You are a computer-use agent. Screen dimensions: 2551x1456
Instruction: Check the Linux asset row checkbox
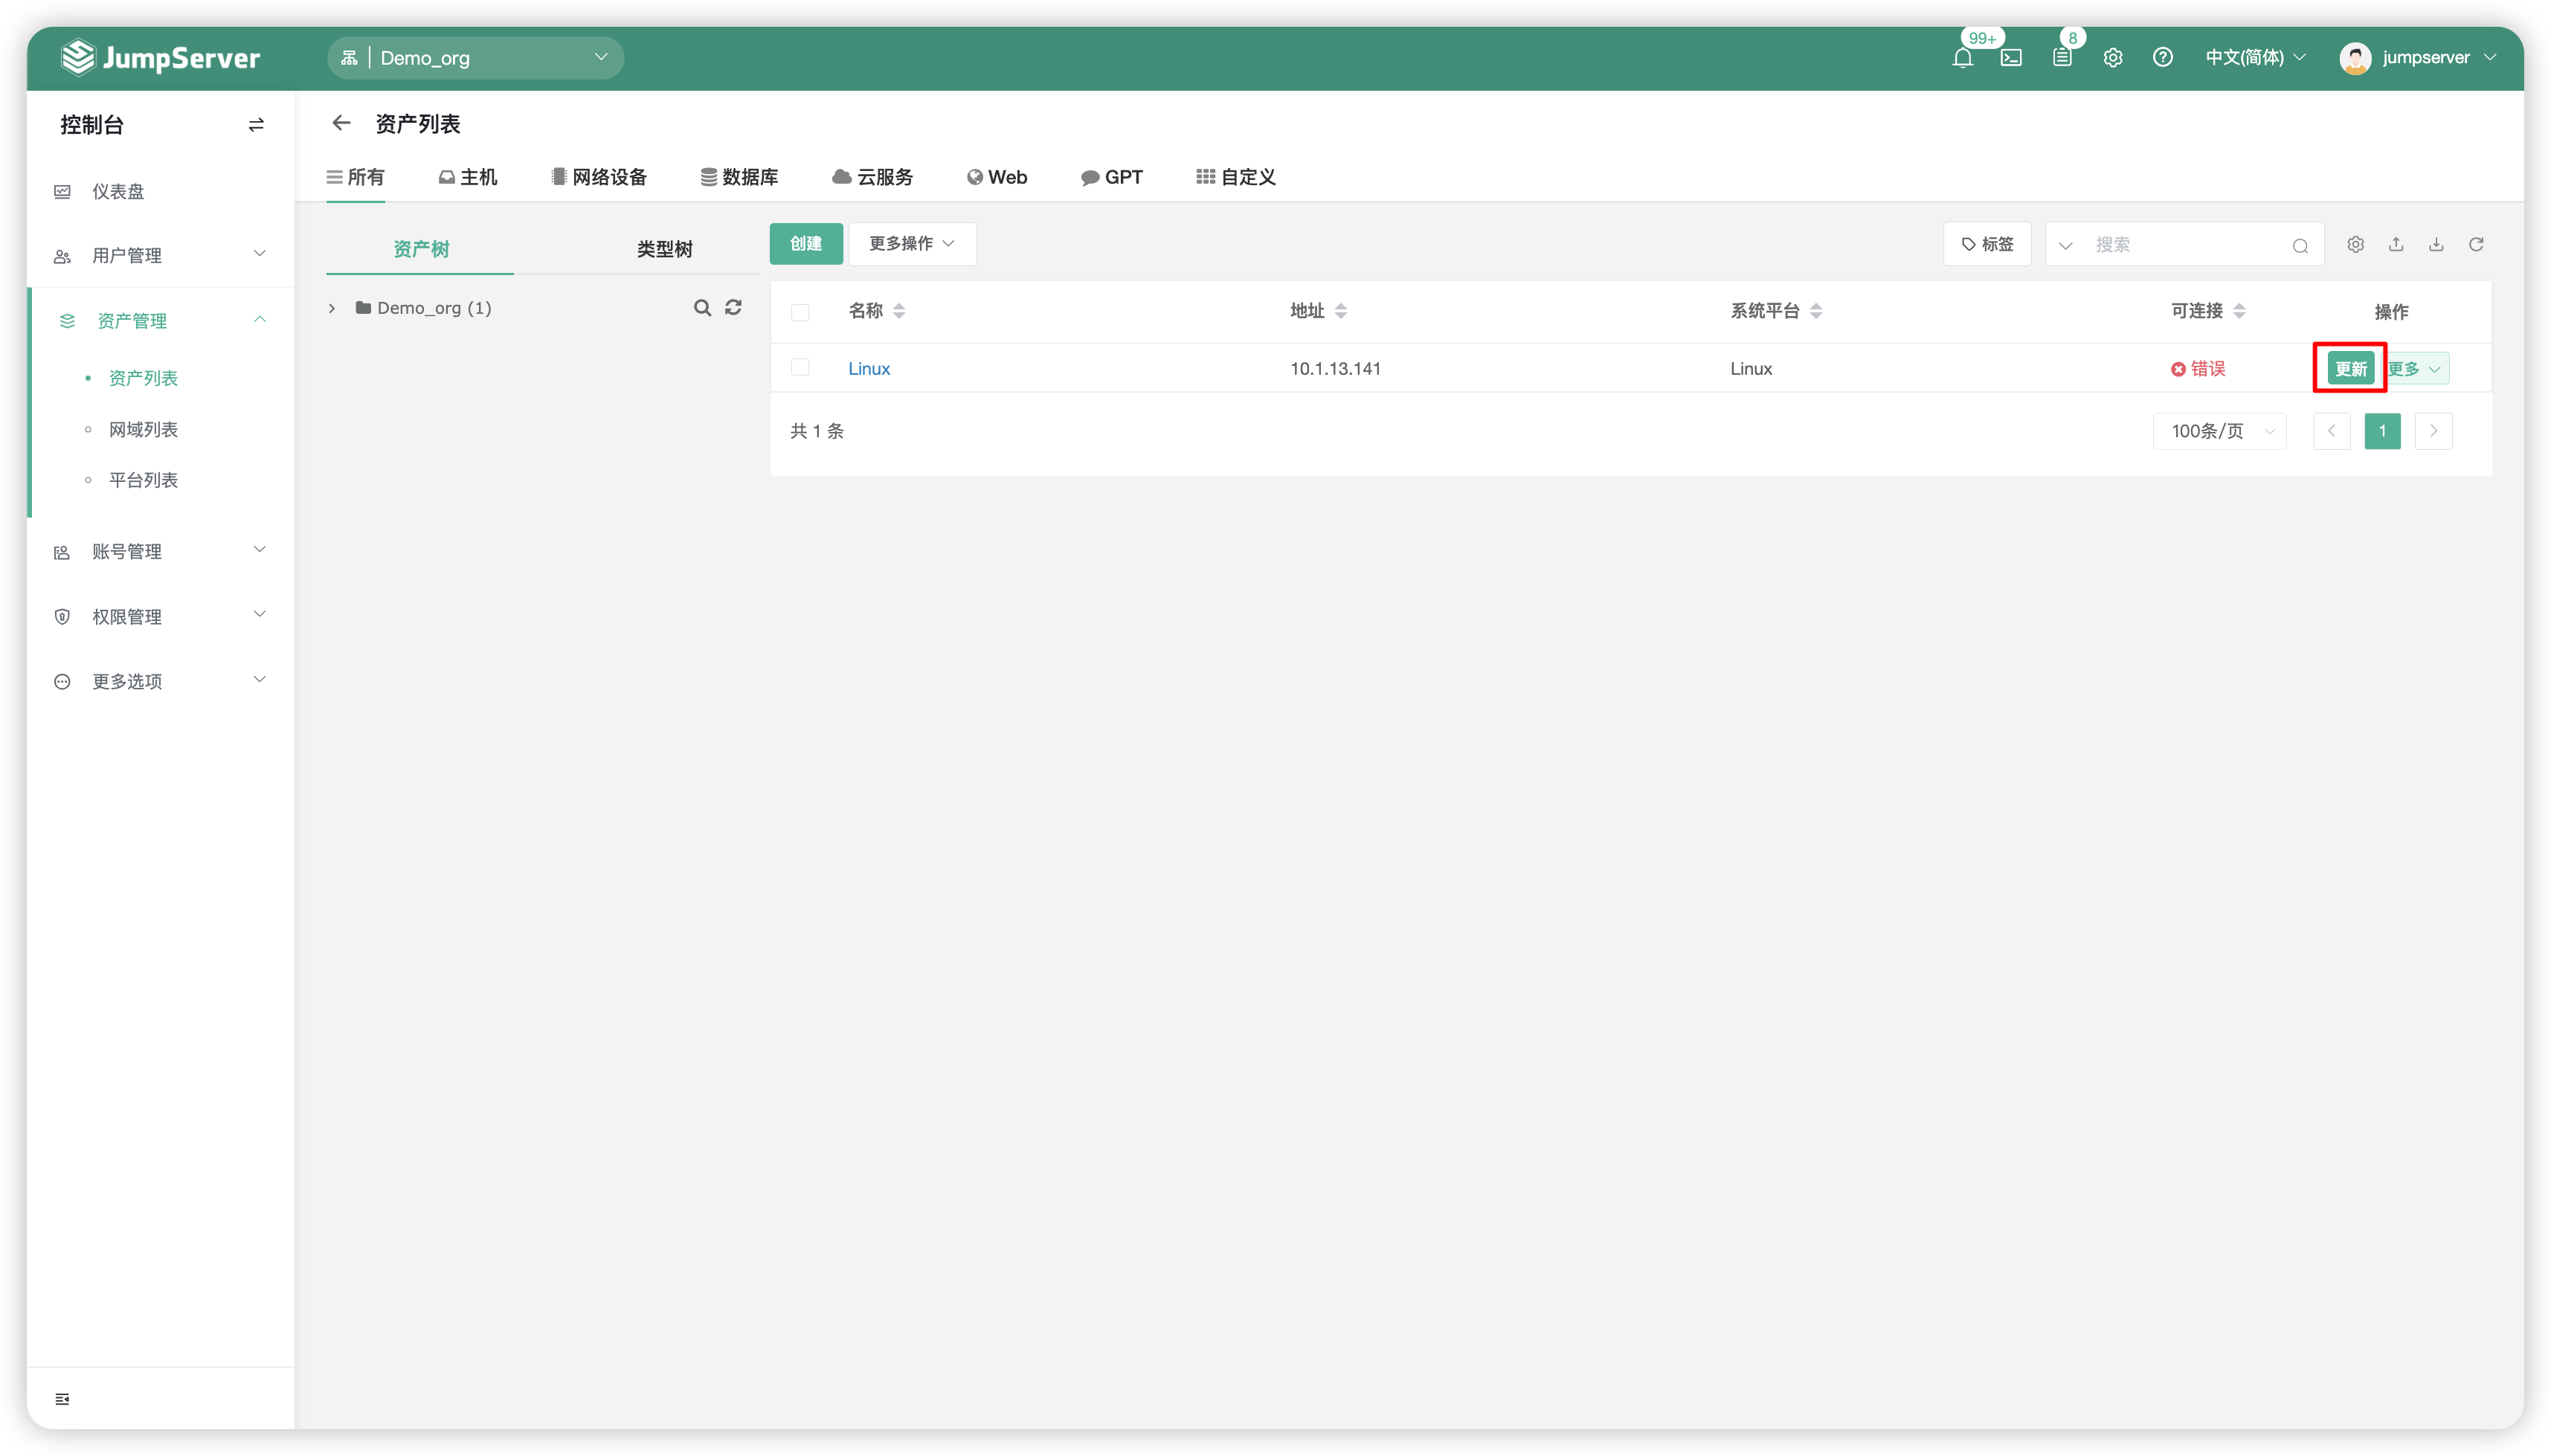pos(799,367)
